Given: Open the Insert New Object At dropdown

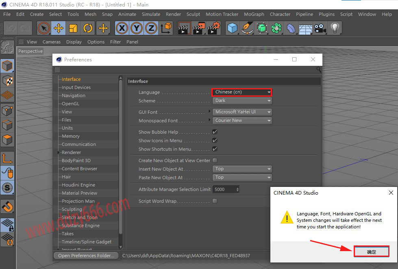Looking at the screenshot, I should [x=242, y=169].
